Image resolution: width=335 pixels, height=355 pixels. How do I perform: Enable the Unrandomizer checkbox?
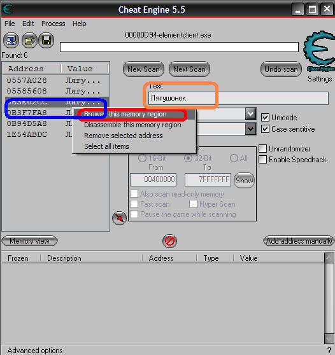click(x=262, y=148)
